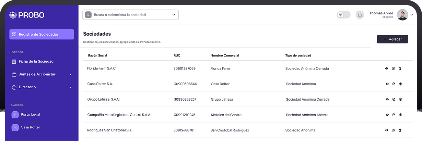Image resolution: width=422 pixels, height=141 pixels.
Task: Open Directorio menu item
Action: [42, 87]
